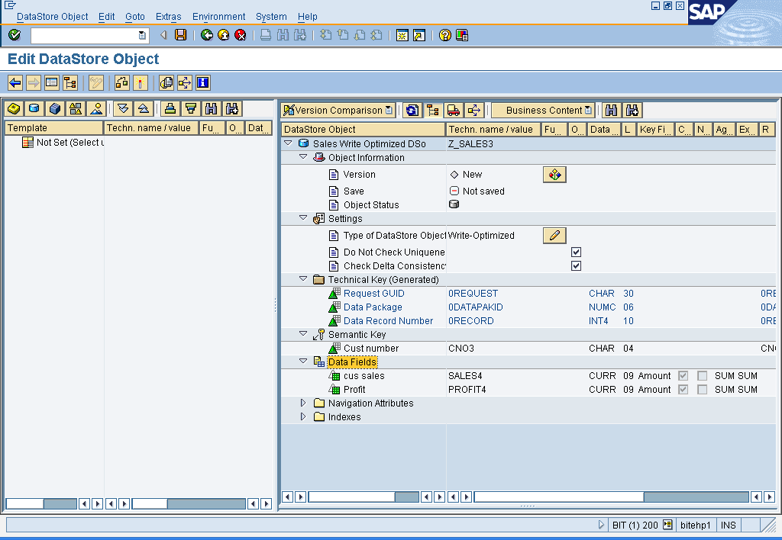Click the Collapse All icon in the template toolbar
782x540 pixels.
coord(143,108)
